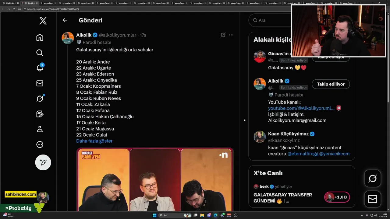This screenshot has width=390, height=219.
Task: Open Task View on taskbar
Action: tap(195, 215)
